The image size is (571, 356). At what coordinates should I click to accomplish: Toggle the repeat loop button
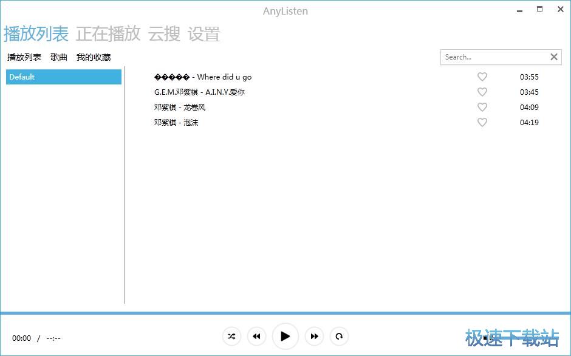(339, 336)
